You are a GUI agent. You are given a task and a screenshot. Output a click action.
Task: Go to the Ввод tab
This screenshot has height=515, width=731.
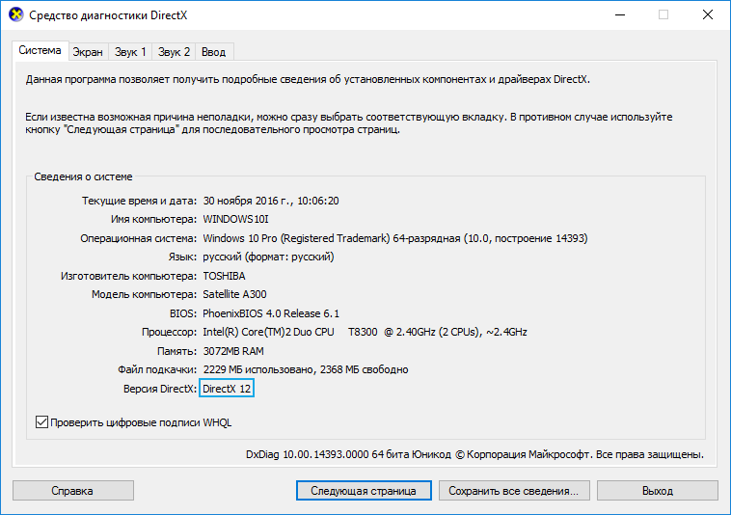(x=216, y=51)
